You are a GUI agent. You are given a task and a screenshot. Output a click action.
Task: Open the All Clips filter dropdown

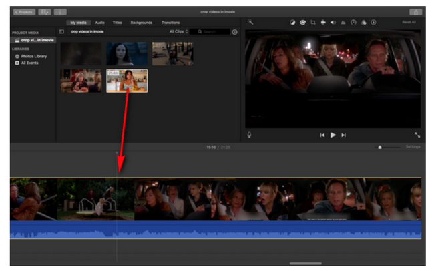pos(178,31)
